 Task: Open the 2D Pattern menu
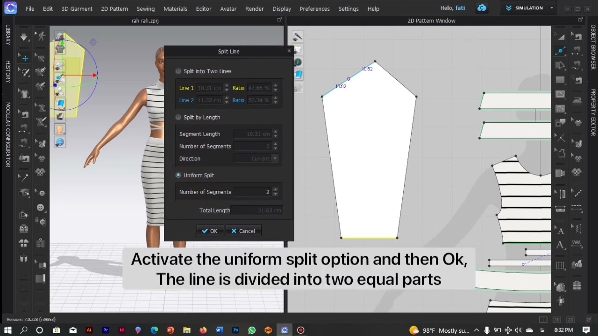click(x=114, y=8)
